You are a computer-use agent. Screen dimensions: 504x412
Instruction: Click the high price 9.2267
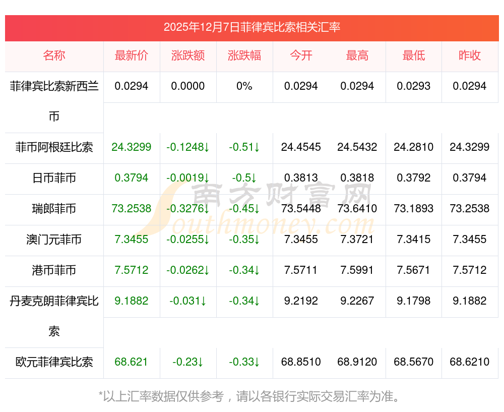pos(357,301)
